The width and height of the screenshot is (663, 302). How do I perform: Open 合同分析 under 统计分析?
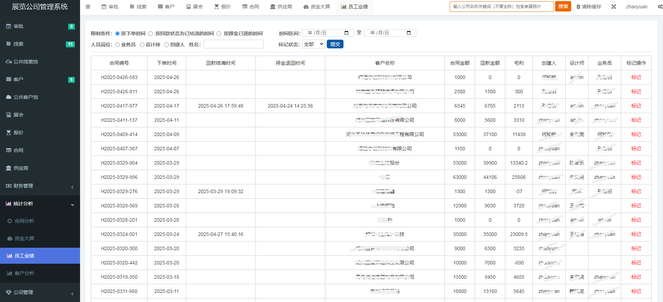click(24, 221)
